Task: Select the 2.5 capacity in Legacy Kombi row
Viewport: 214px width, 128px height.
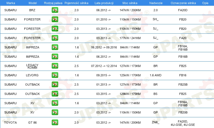Action: tap(76, 66)
